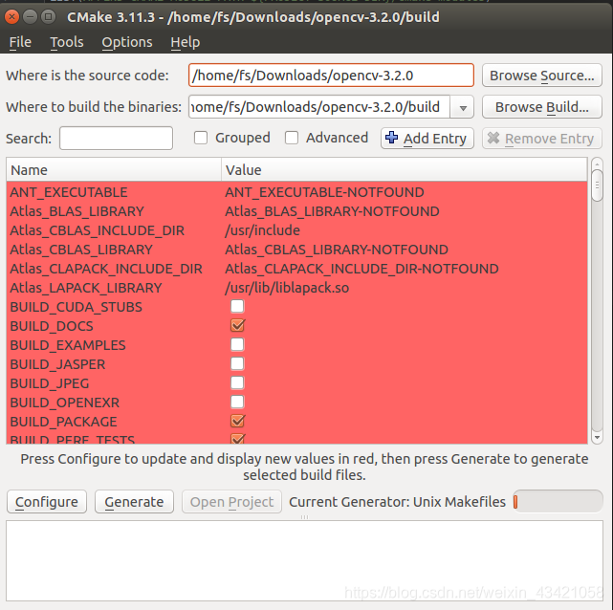The width and height of the screenshot is (613, 610).
Task: Select the BUILD_JPEG entry name
Action: (x=50, y=383)
